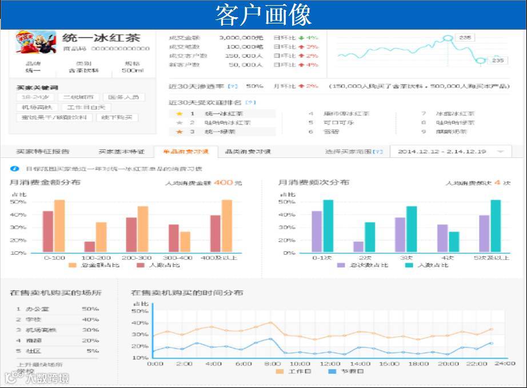Viewport: 527px width, 388px height.
Task: Click red up arrow beside 成交客户数 2%
Action: [x=301, y=56]
